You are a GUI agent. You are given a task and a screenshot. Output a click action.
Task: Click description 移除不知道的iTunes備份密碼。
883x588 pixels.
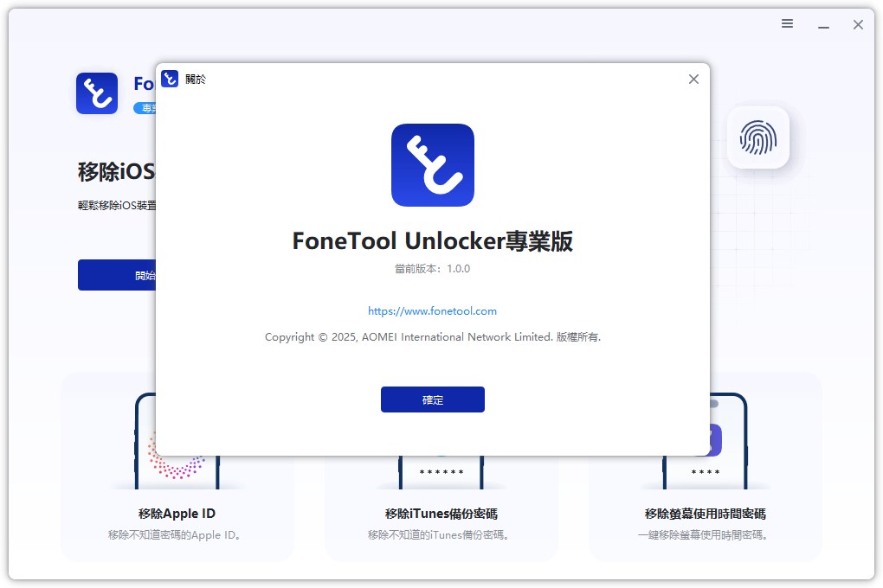pos(439,535)
